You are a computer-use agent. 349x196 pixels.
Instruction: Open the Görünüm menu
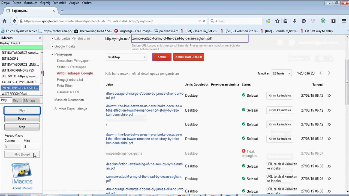[x=31, y=3]
